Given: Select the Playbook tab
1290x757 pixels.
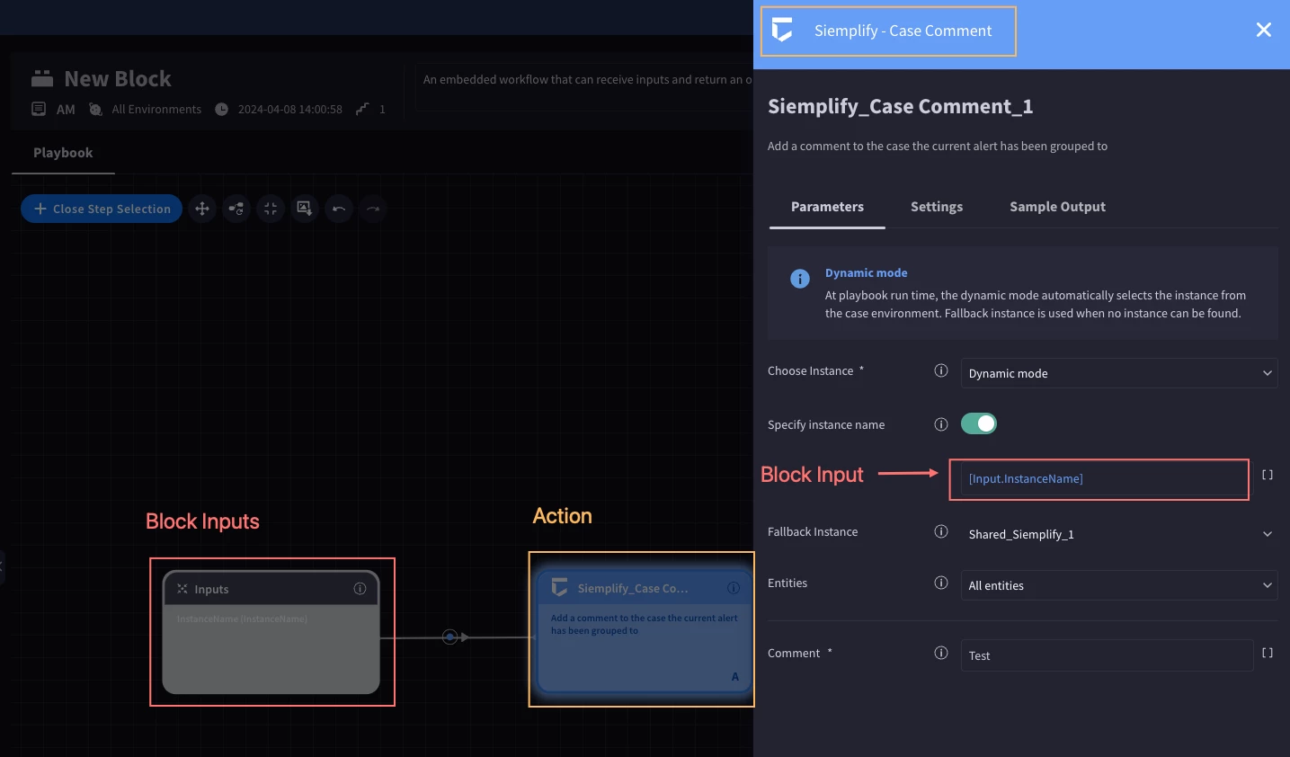Looking at the screenshot, I should tap(63, 153).
